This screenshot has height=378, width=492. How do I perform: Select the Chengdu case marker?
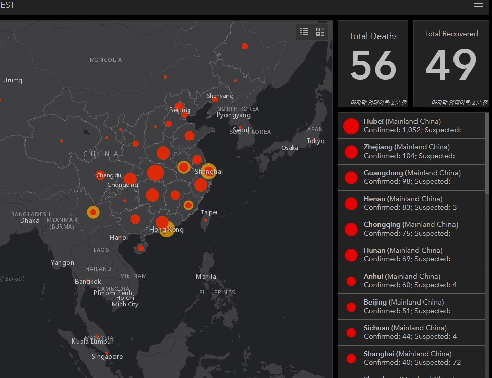[100, 175]
